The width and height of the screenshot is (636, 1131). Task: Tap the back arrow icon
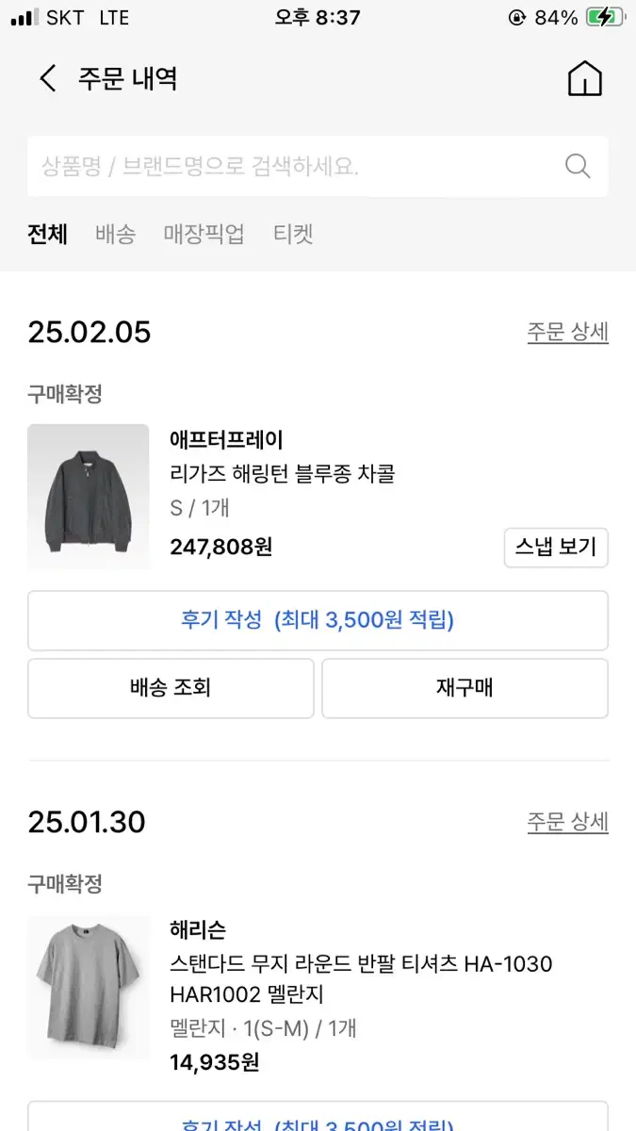(48, 78)
